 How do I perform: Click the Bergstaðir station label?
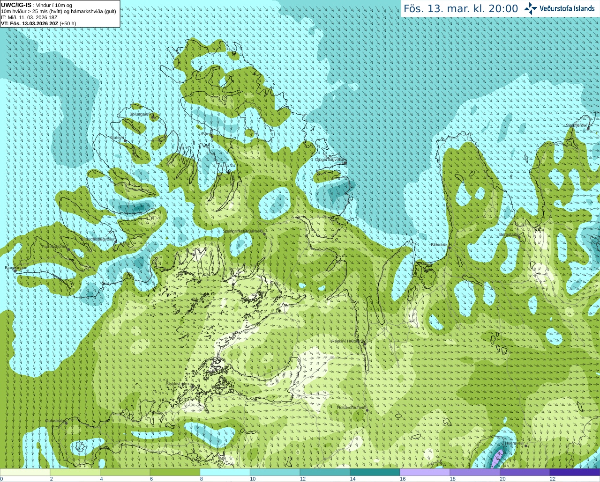pyautogui.click(x=509, y=234)
